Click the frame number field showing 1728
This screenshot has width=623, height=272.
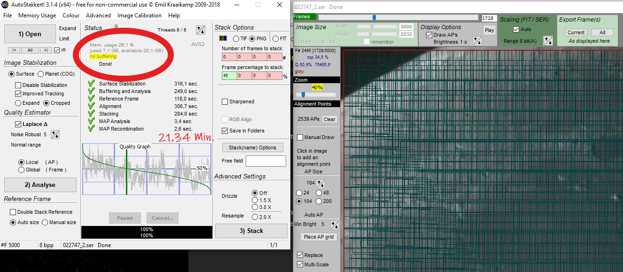coord(490,18)
